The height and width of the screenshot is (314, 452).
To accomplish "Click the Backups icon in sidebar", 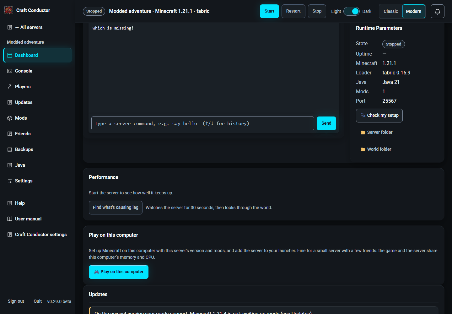I will pyautogui.click(x=10, y=149).
